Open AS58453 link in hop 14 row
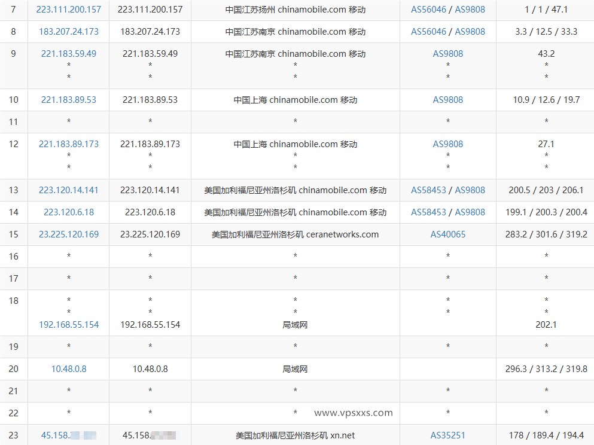This screenshot has height=445, width=594. tap(428, 212)
